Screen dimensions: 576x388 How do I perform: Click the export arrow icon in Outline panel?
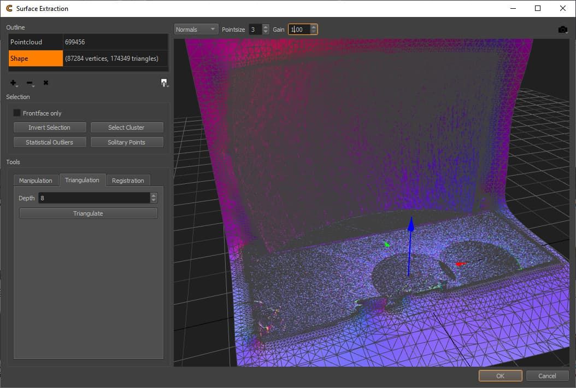tap(164, 83)
